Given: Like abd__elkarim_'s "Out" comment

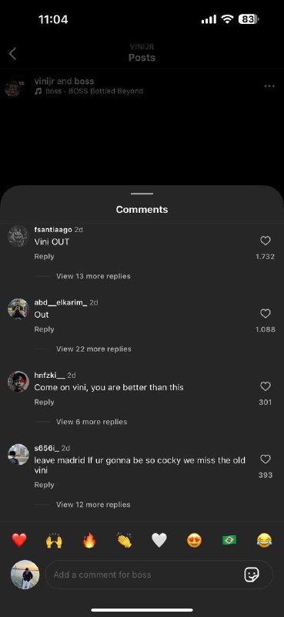Looking at the screenshot, I should pos(266,313).
